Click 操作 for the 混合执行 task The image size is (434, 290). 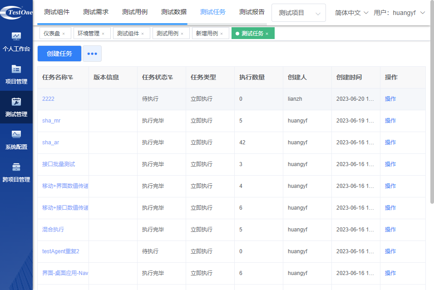390,230
